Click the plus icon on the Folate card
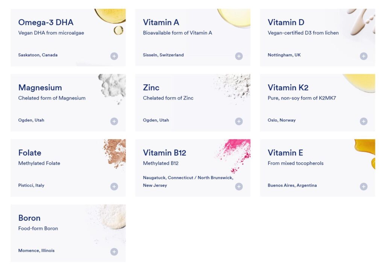Screen dimensions: 385x270 (x=114, y=186)
